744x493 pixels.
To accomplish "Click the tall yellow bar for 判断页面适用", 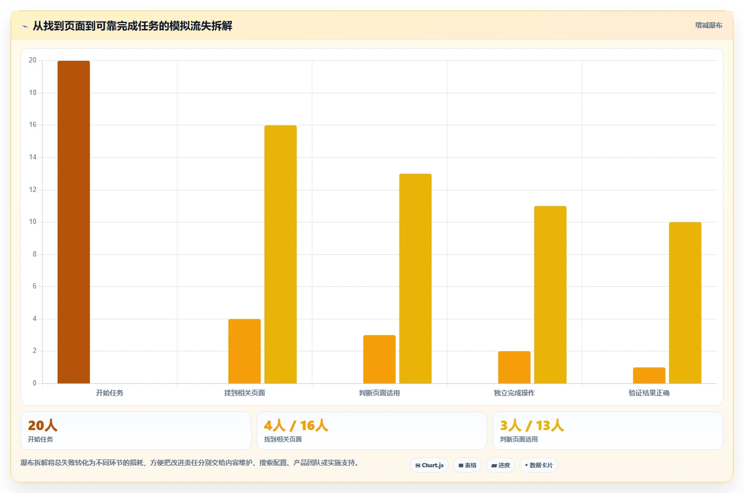I will [415, 278].
